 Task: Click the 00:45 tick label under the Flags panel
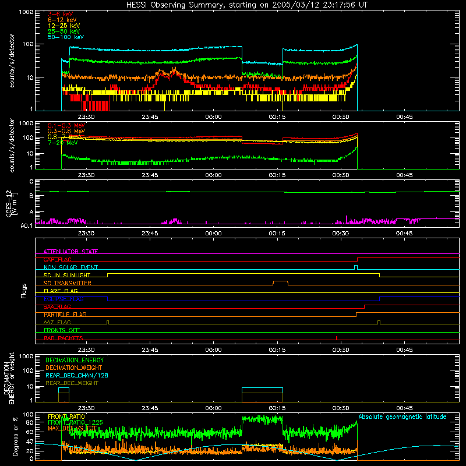point(404,350)
